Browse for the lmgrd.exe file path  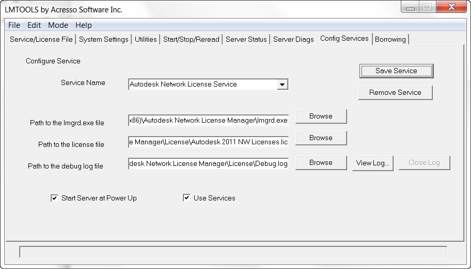click(x=321, y=116)
